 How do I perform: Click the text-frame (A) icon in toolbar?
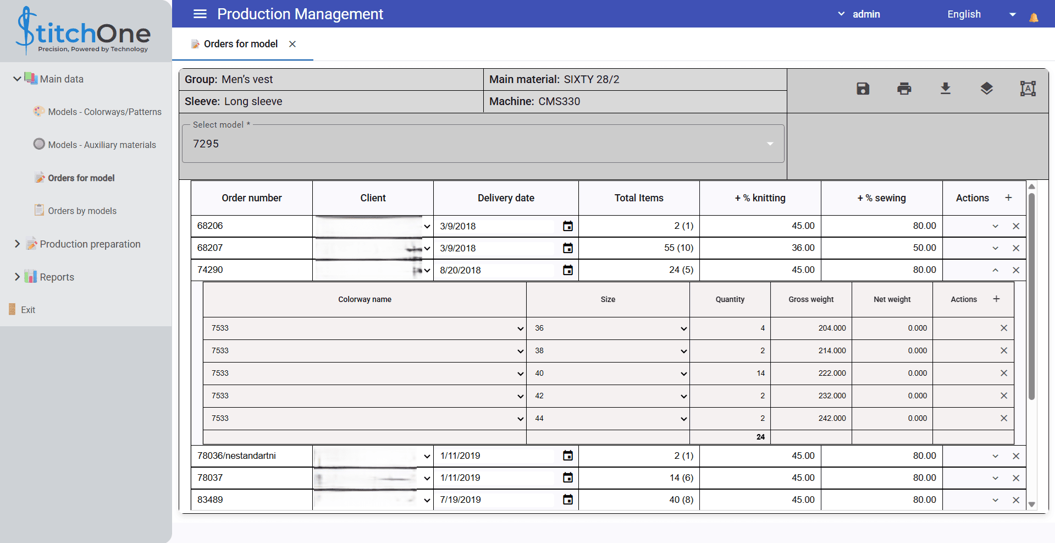coord(1028,88)
